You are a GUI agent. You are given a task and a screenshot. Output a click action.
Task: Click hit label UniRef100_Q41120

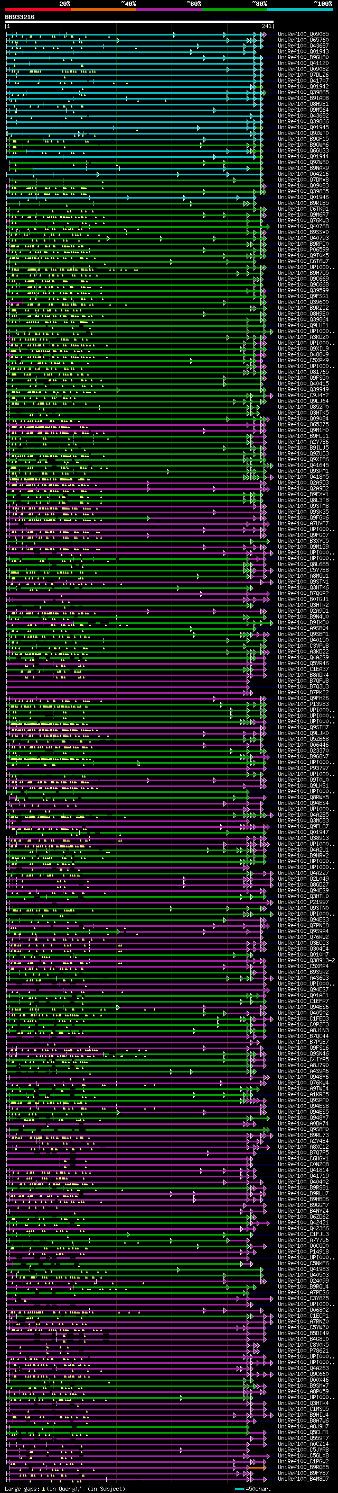click(x=303, y=63)
